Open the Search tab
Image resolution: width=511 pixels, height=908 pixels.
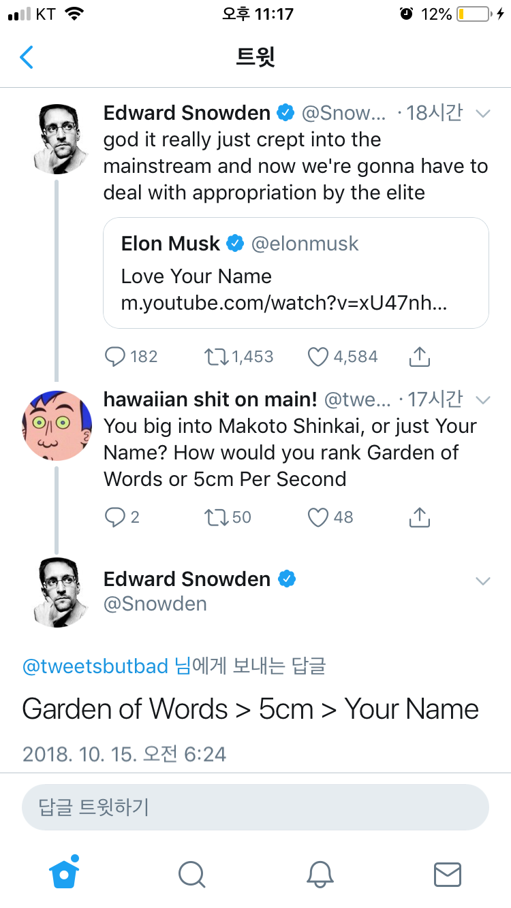click(x=191, y=874)
